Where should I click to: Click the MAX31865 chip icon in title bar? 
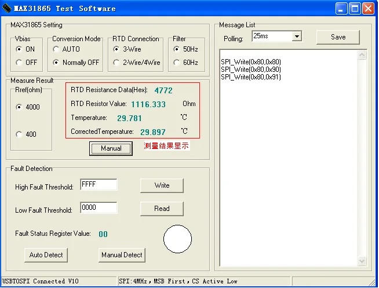pyautogui.click(x=7, y=8)
